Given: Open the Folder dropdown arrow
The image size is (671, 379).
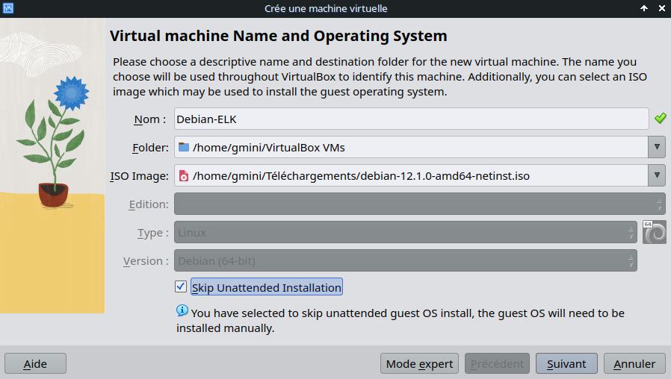Looking at the screenshot, I should click(657, 147).
